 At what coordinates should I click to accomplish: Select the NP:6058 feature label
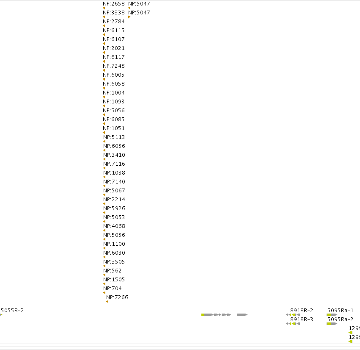click(x=114, y=84)
